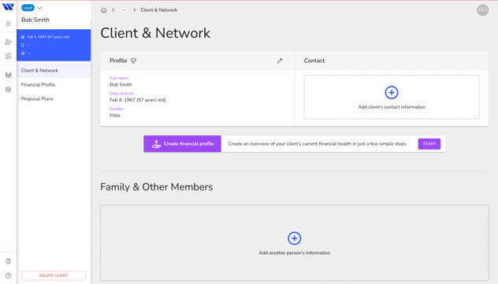498x284 pixels.
Task: Click the trophy icon next to Profile
Action: coord(133,61)
